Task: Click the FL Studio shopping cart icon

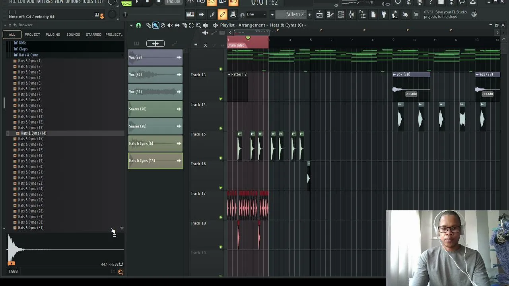Action: coord(416,15)
